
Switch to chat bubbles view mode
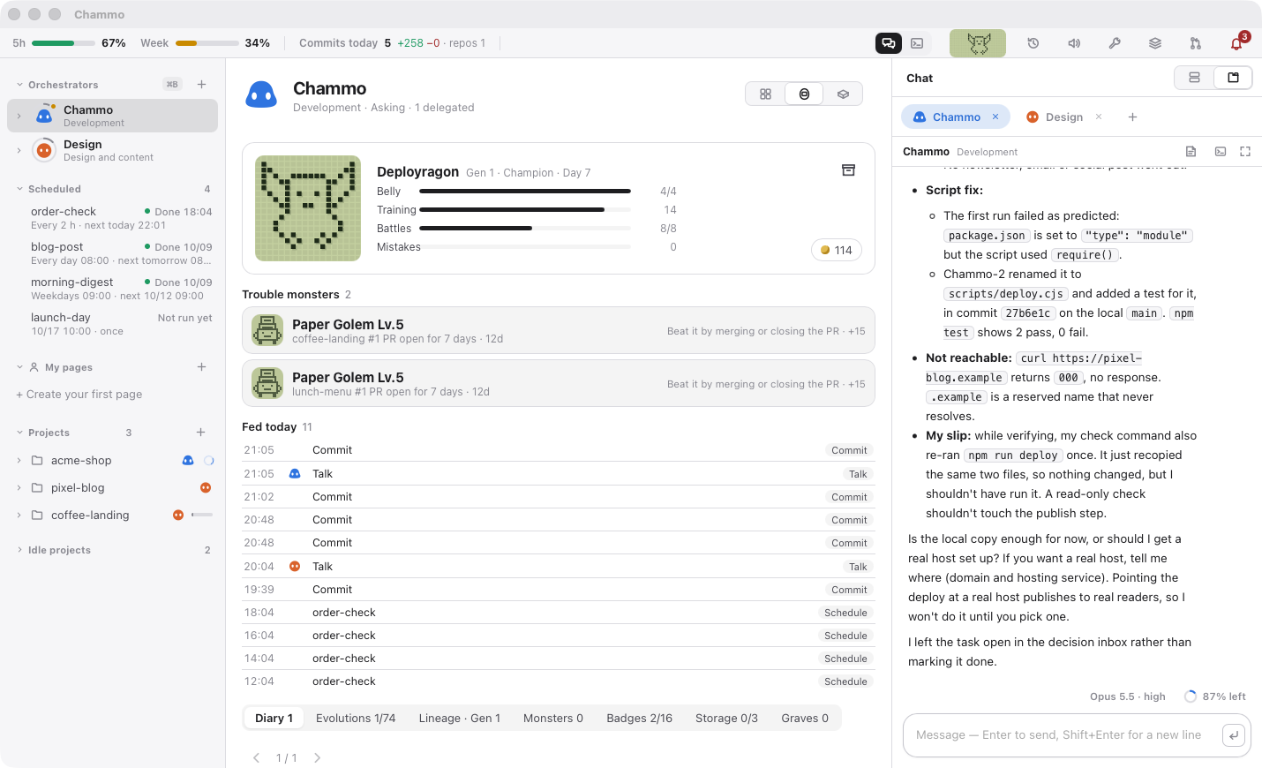tap(889, 43)
